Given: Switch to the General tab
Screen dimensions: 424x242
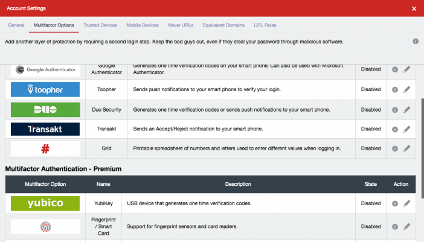Looking at the screenshot, I should click(16, 25).
